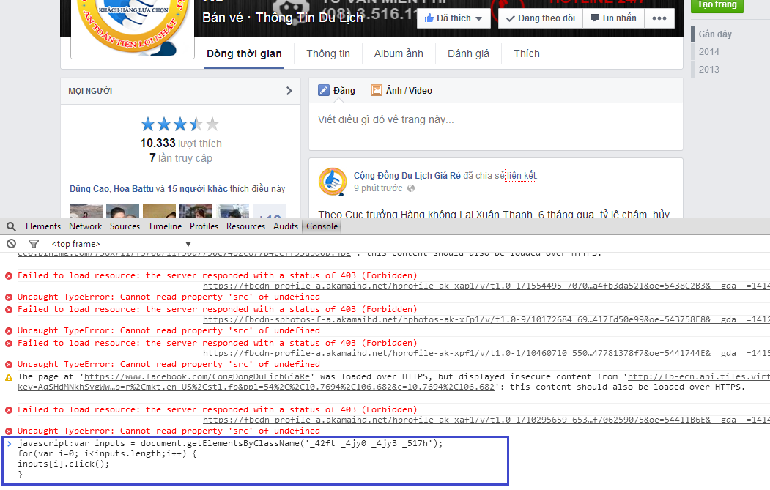Open the Thông tin tab

click(328, 53)
